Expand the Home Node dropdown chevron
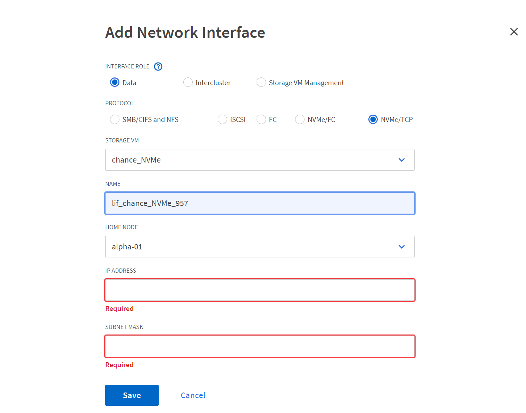The image size is (526, 413). click(401, 247)
